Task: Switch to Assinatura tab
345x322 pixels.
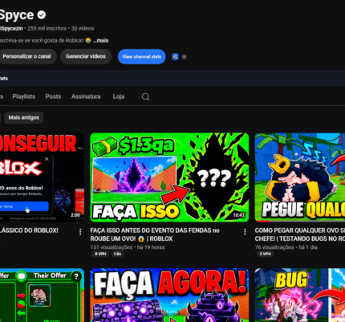Action: click(86, 96)
